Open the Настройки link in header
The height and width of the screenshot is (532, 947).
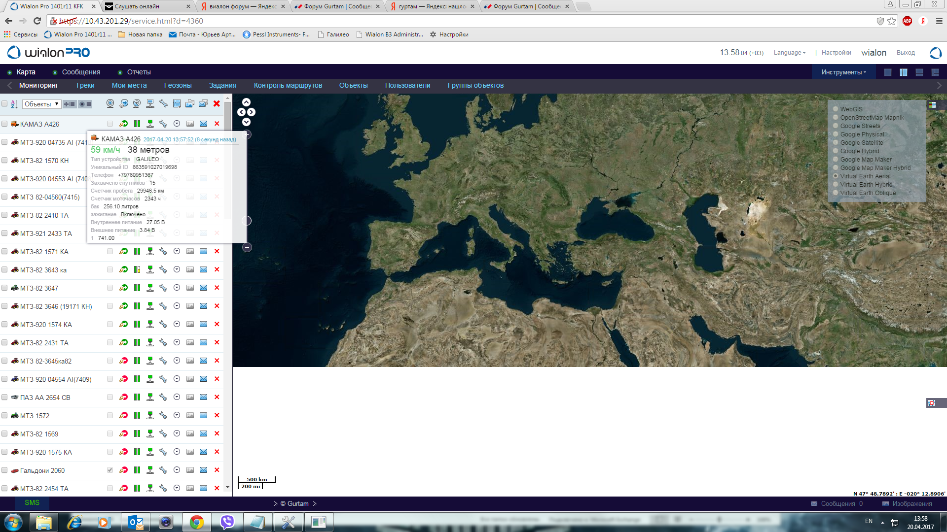pyautogui.click(x=836, y=53)
